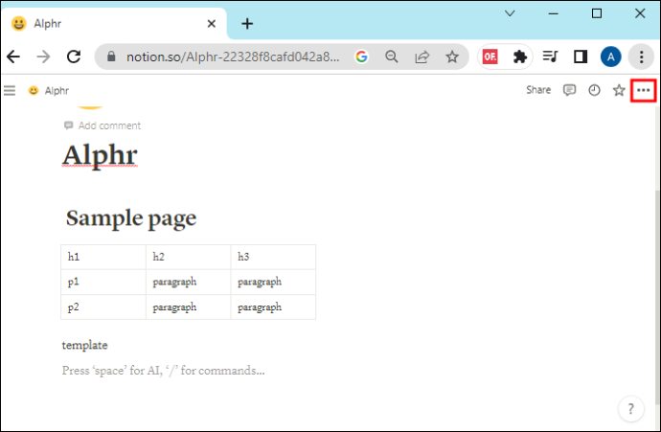Screen dimensions: 661x432
Task: Open the help question mark button
Action: click(630, 408)
